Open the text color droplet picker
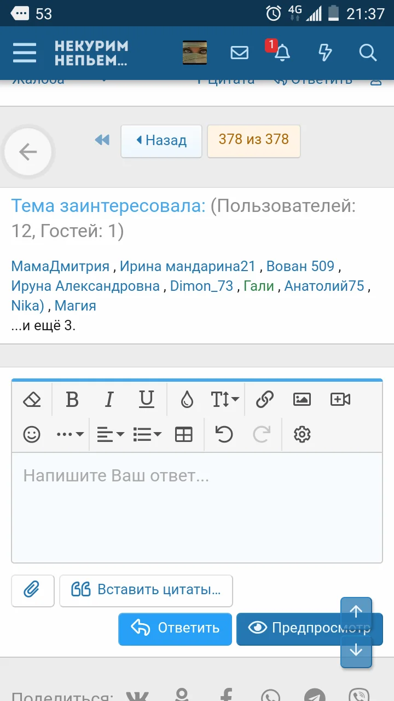Image resolution: width=394 pixels, height=701 pixels. pyautogui.click(x=187, y=400)
